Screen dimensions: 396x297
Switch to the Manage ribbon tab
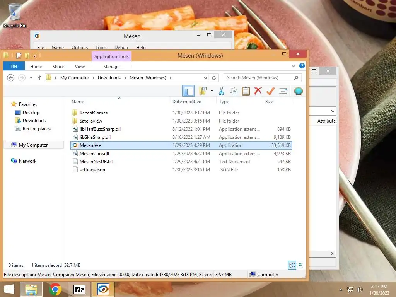tap(111, 67)
